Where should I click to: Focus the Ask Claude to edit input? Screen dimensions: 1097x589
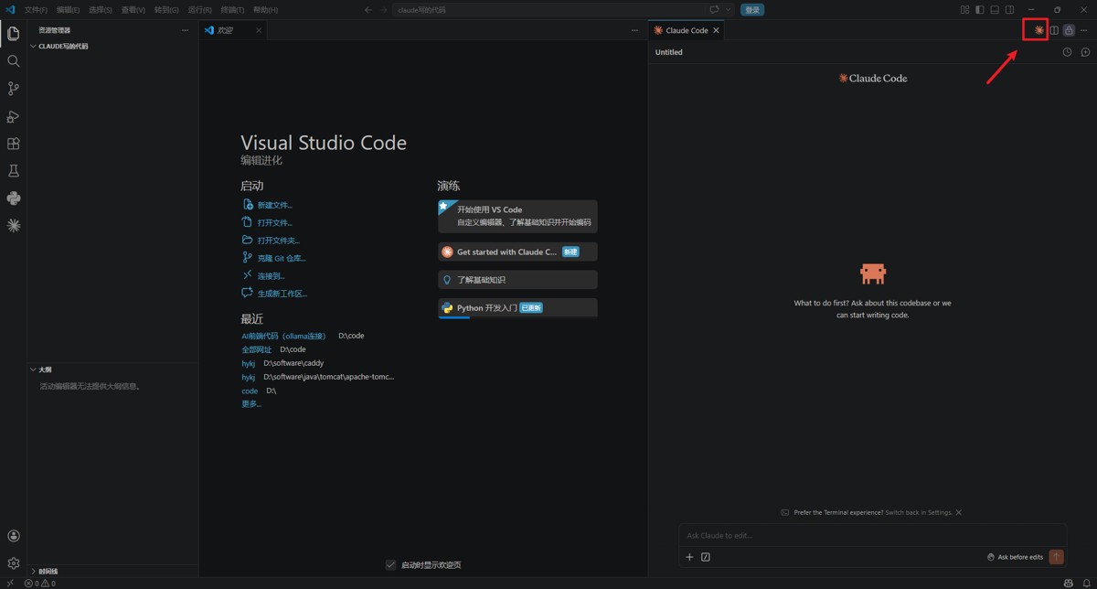click(x=872, y=535)
